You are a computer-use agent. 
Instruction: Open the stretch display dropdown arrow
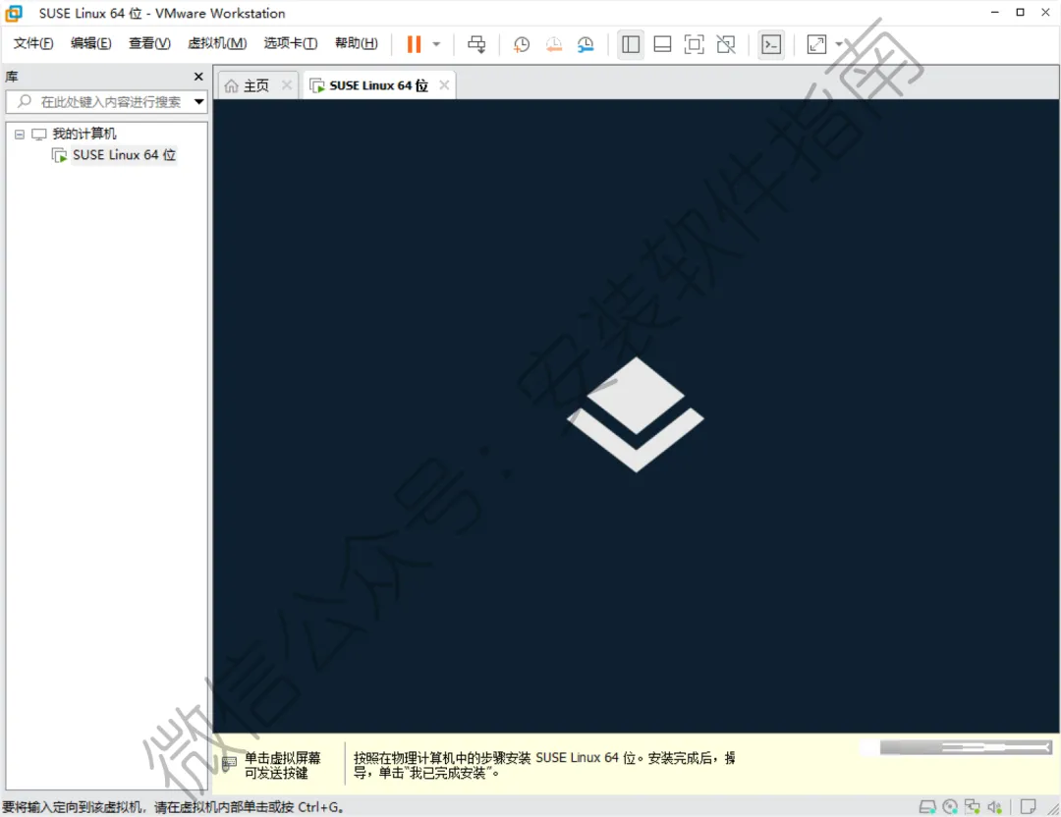pos(839,44)
